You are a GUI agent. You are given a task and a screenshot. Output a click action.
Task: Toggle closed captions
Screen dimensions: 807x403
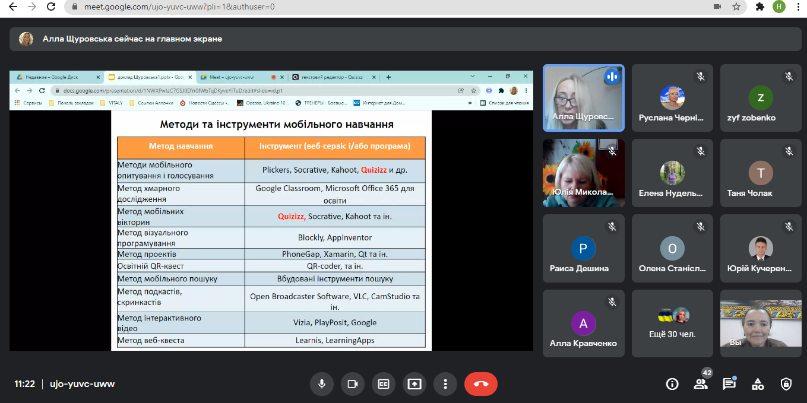(x=384, y=384)
